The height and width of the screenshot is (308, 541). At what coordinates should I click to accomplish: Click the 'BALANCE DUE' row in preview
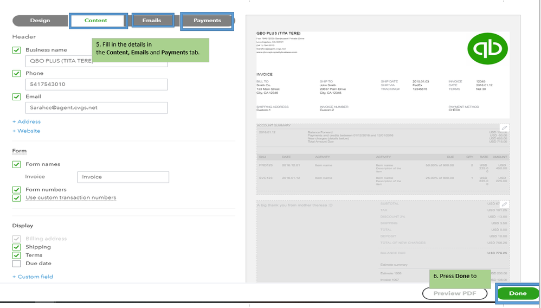444,253
